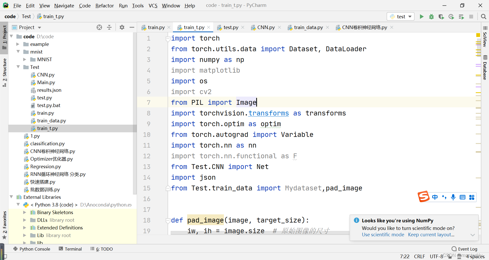Expand the MNIST subfolder
489x260 pixels.
click(x=25, y=59)
